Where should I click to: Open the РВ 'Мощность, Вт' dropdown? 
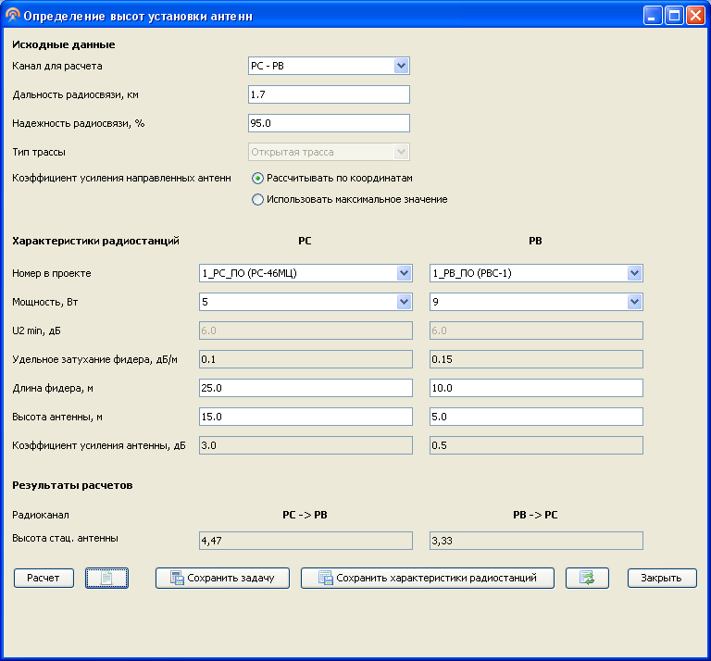(x=634, y=302)
